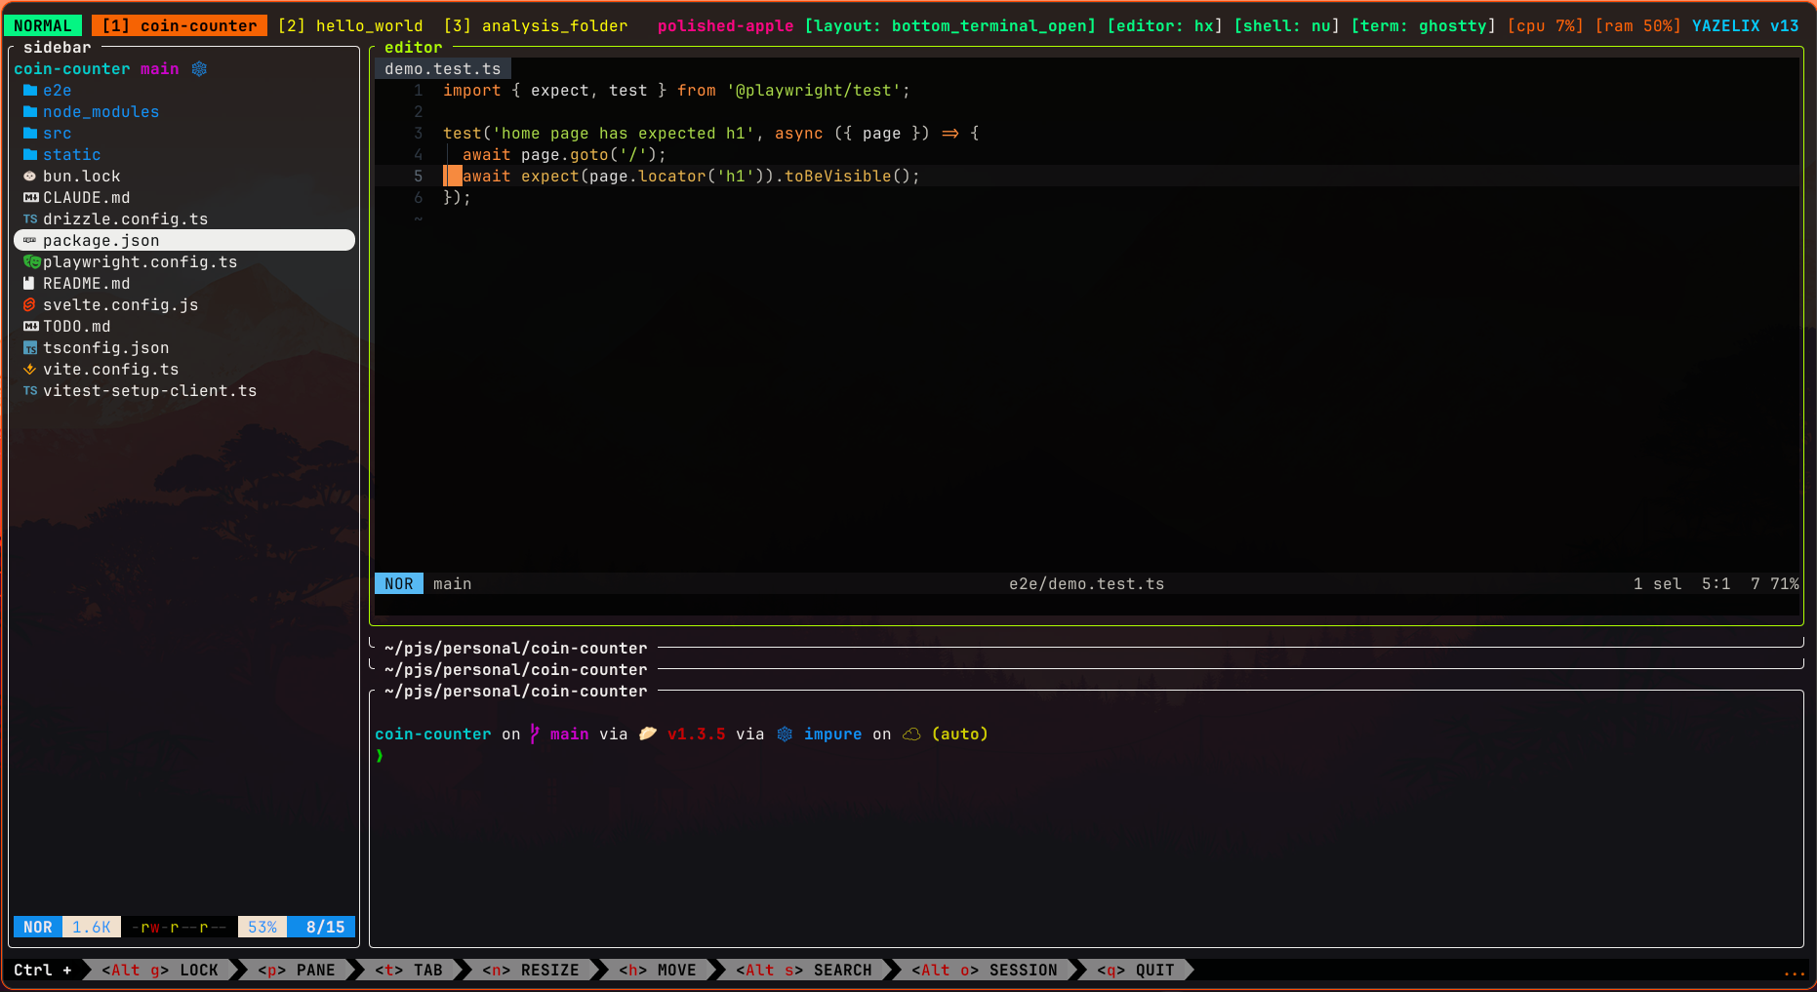This screenshot has width=1817, height=992.
Task: Click the TS icon beside drizzle.config.ts
Action: pos(30,219)
